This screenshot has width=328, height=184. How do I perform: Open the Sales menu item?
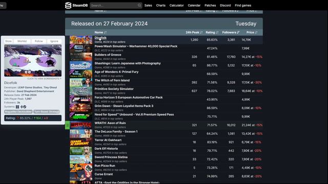(148, 6)
